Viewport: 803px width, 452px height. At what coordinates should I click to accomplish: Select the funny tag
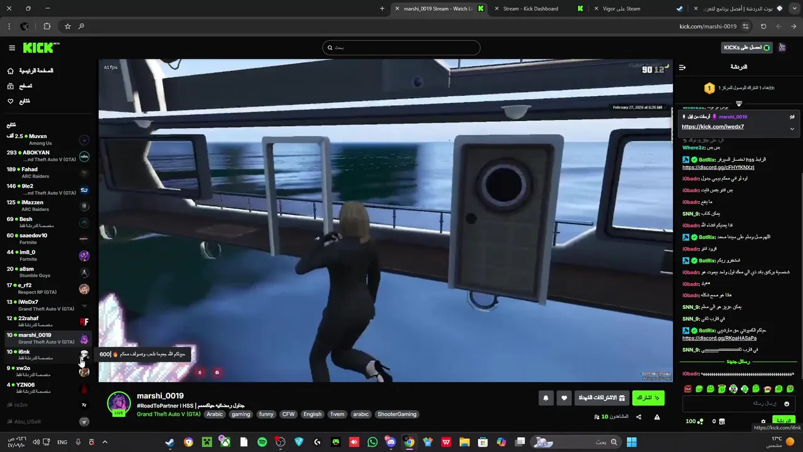click(x=266, y=414)
